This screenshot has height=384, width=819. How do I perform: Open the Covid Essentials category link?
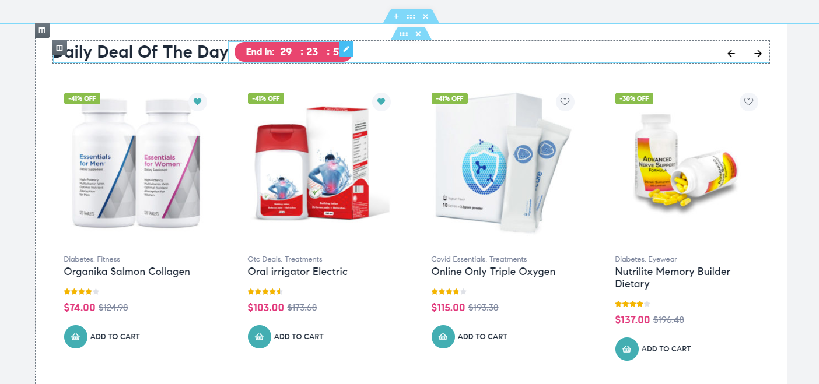point(459,259)
